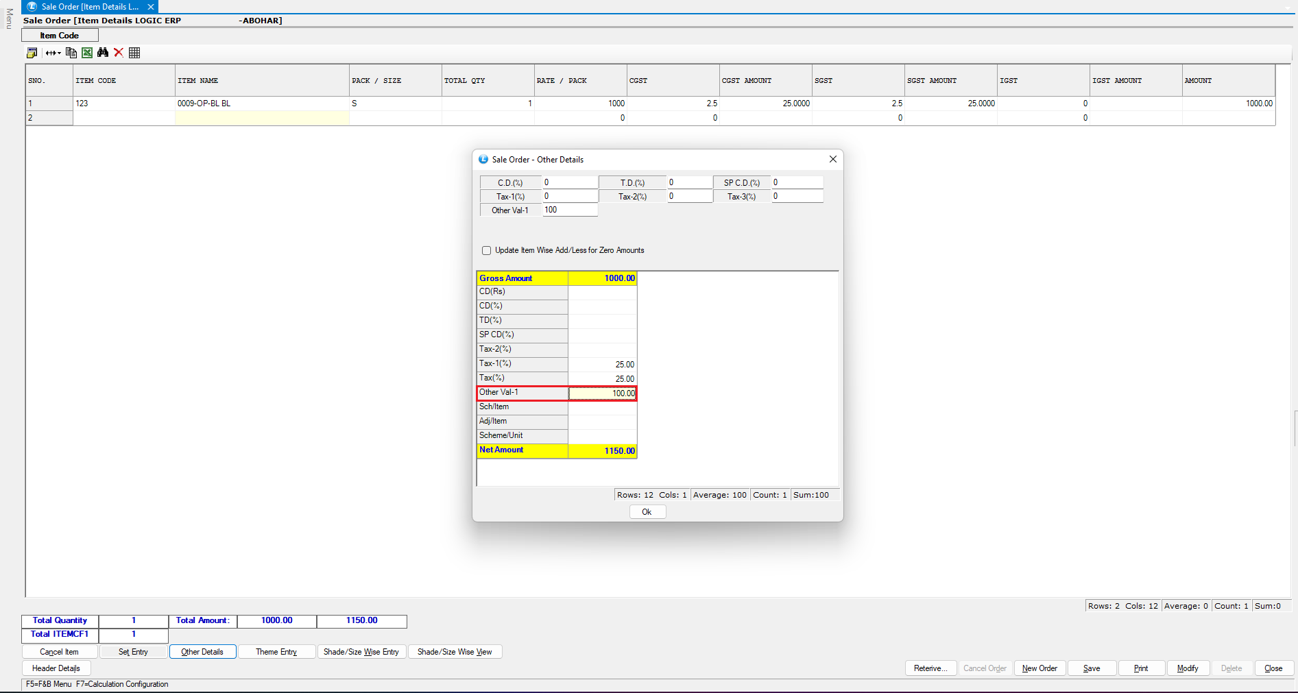
Task: Click into the C.D.(%) input field
Action: 569,182
